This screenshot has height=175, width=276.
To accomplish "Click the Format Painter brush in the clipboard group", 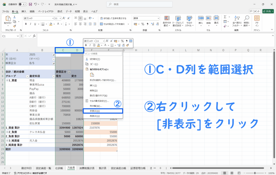I will (x=14, y=25).
